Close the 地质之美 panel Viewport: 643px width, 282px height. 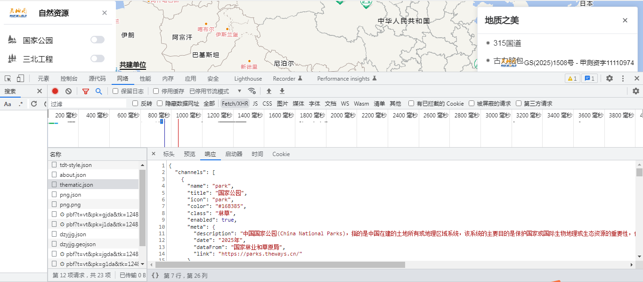[625, 20]
